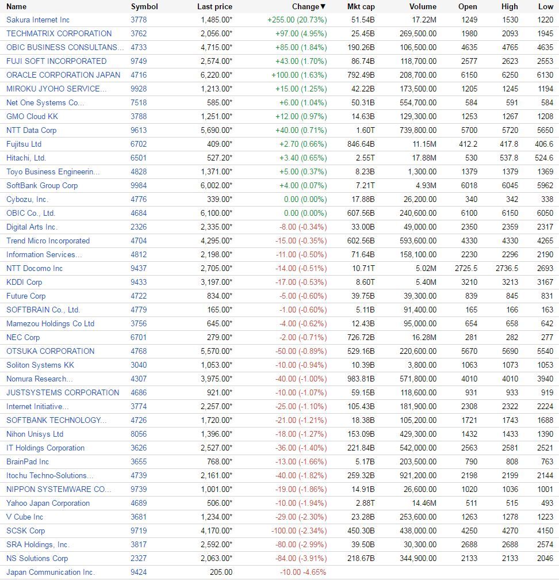This screenshot has width=559, height=580.
Task: Sort by Last price column header
Action: [x=215, y=7]
